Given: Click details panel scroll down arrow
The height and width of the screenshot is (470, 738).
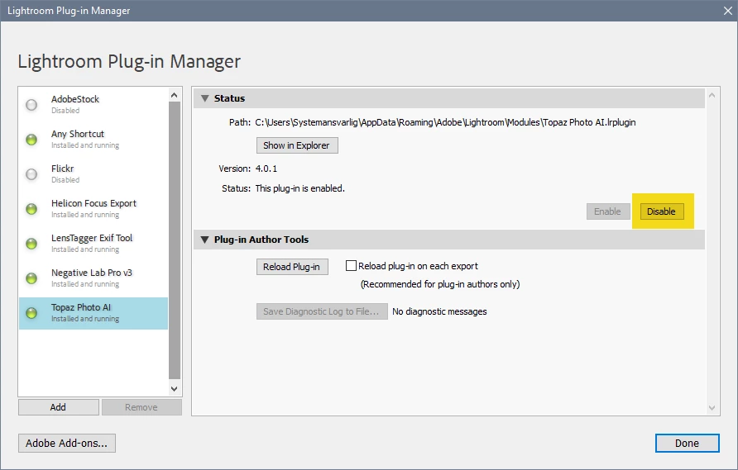Looking at the screenshot, I should (x=712, y=408).
